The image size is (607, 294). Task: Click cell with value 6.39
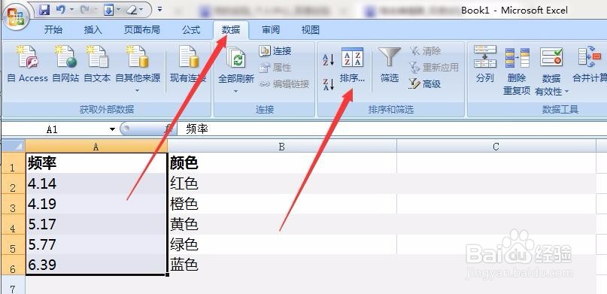96,265
